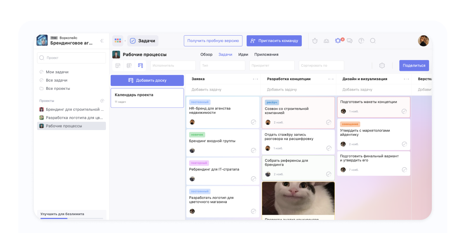Open the Исполнитель filter dropdown
The width and height of the screenshot is (466, 233).
point(173,65)
